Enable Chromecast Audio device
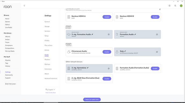The width and height of the screenshot is (185, 103). [x=107, y=52]
